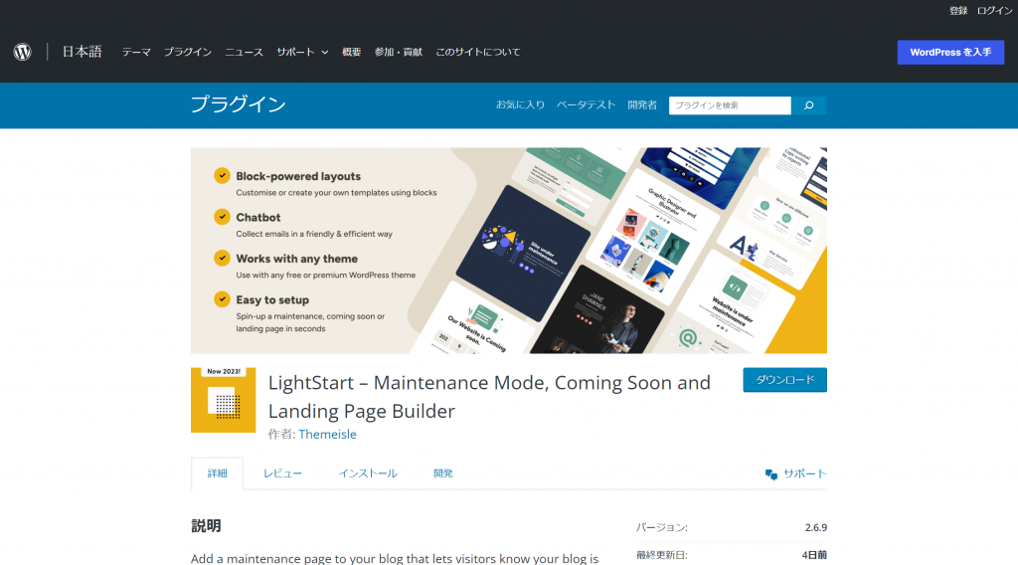Focus the プラグインを検索 search field
1018x565 pixels.
730,105
